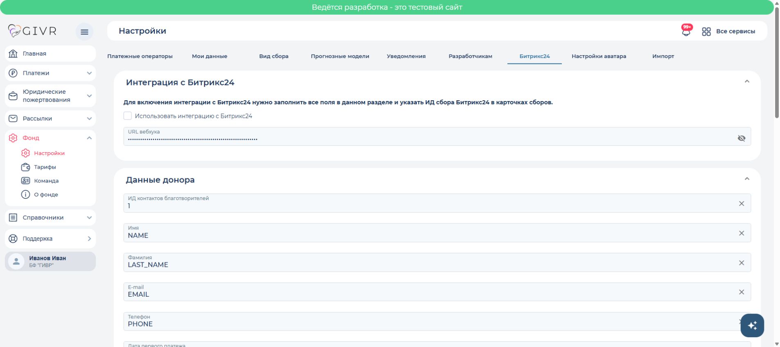Expand the Справочники sidebar menu
This screenshot has height=347, width=780.
click(89, 218)
